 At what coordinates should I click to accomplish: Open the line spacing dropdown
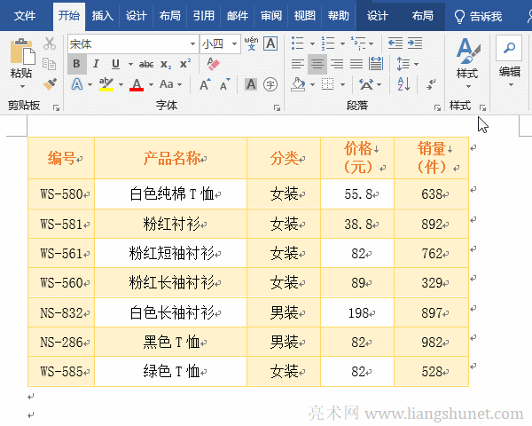coord(406,64)
